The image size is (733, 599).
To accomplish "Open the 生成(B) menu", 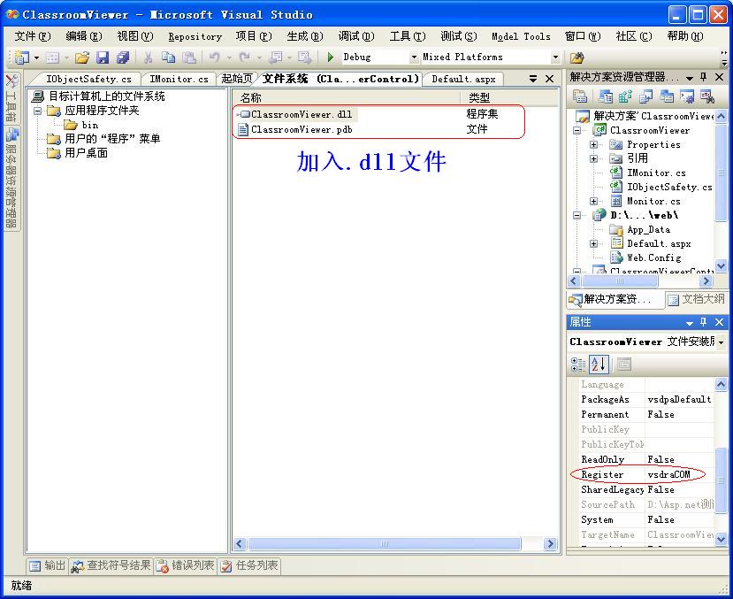I will click(305, 36).
